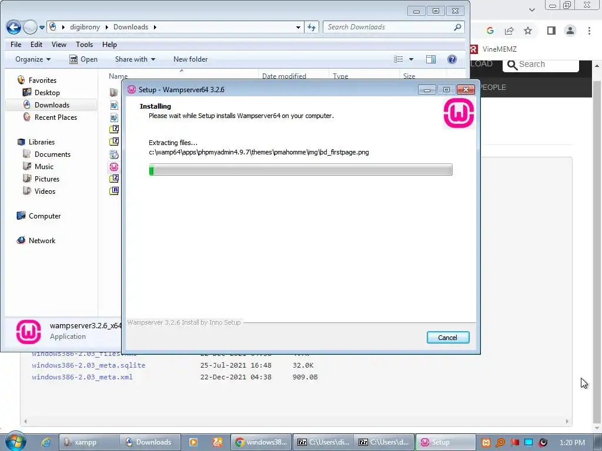
Task: Click the Wampserver icon in Setup title bar
Action: tap(132, 89)
